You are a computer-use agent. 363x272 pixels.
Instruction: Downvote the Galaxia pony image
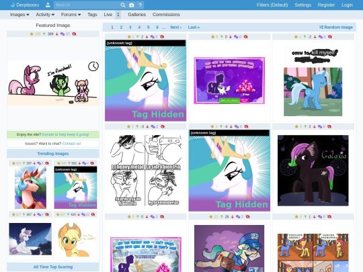tap(315, 126)
